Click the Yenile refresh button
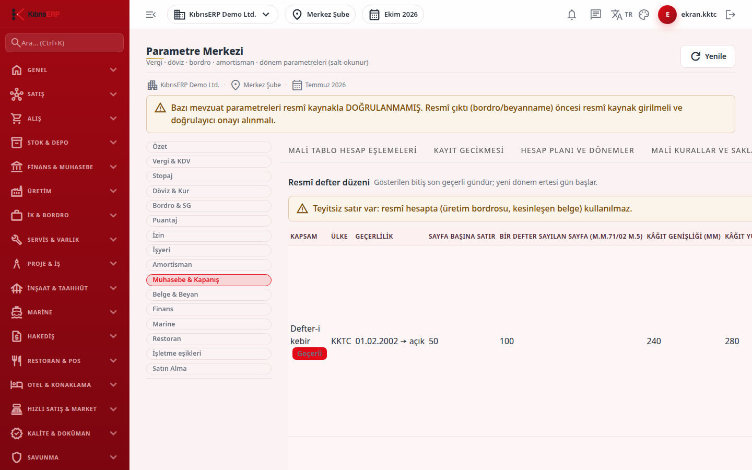Image resolution: width=752 pixels, height=470 pixels. [x=708, y=56]
